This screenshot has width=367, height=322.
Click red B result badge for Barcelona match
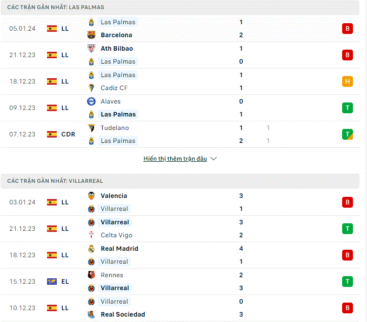(348, 29)
